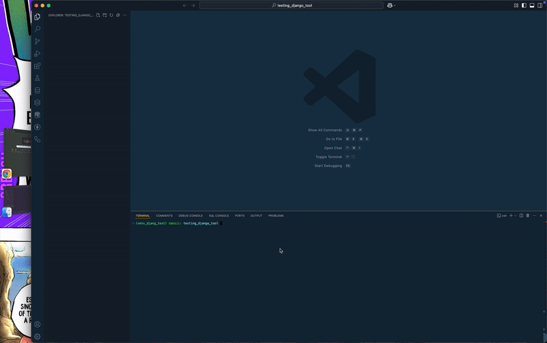Screen dimensions: 547x343
Task: Toggle the secondary side bar
Action: (x=539, y=5)
